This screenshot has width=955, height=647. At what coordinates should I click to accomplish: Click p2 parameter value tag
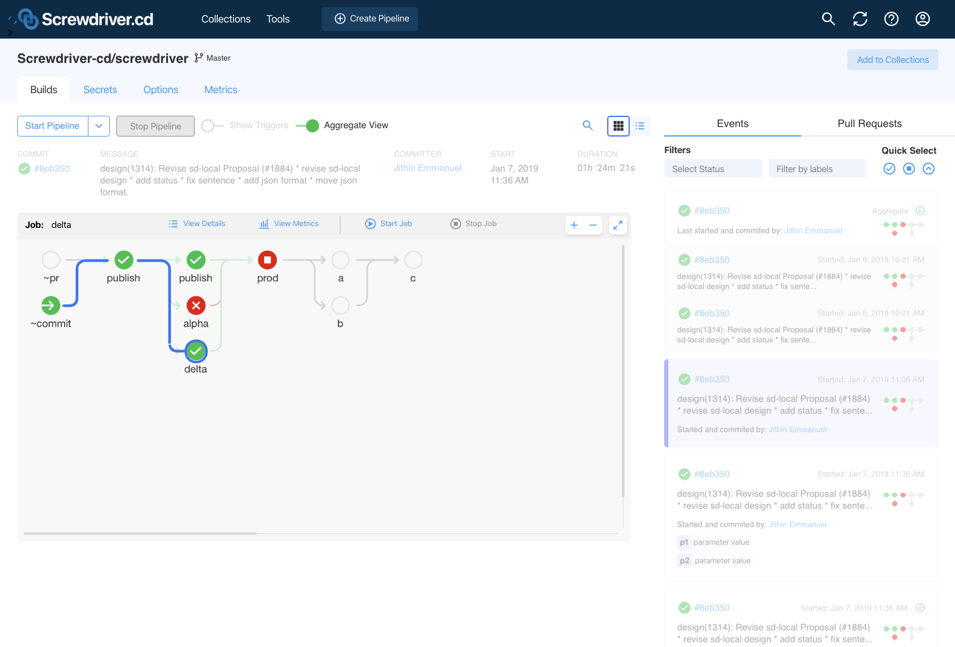point(716,561)
